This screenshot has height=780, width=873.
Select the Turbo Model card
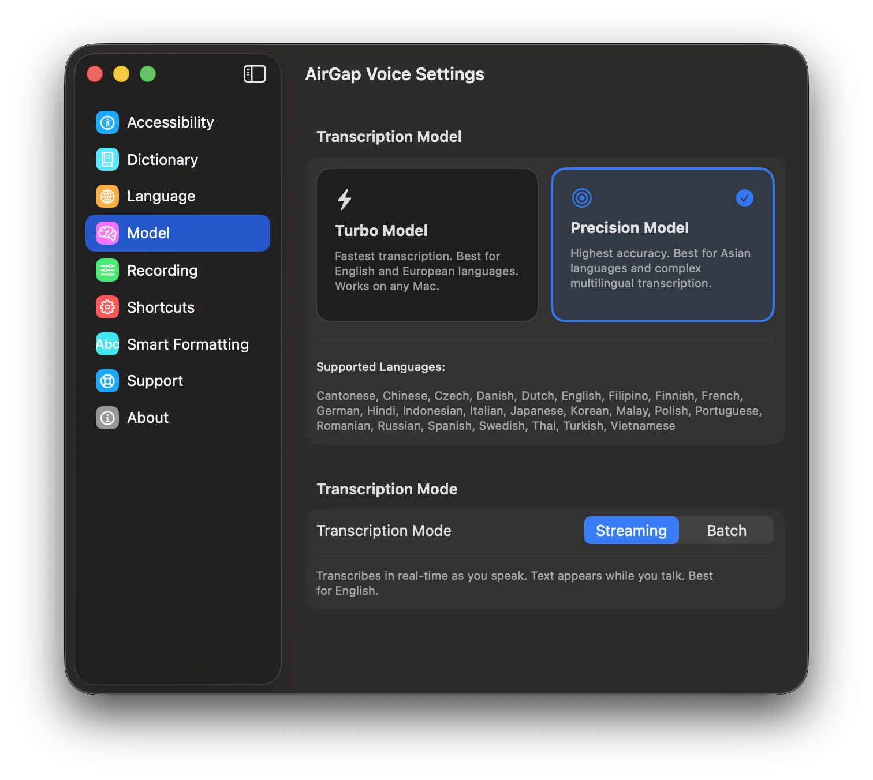click(x=427, y=245)
